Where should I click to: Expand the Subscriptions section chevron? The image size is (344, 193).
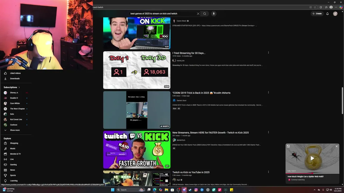19,87
